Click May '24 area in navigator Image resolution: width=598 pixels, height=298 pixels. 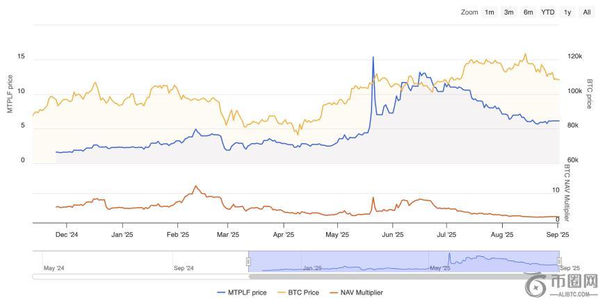coord(54,267)
